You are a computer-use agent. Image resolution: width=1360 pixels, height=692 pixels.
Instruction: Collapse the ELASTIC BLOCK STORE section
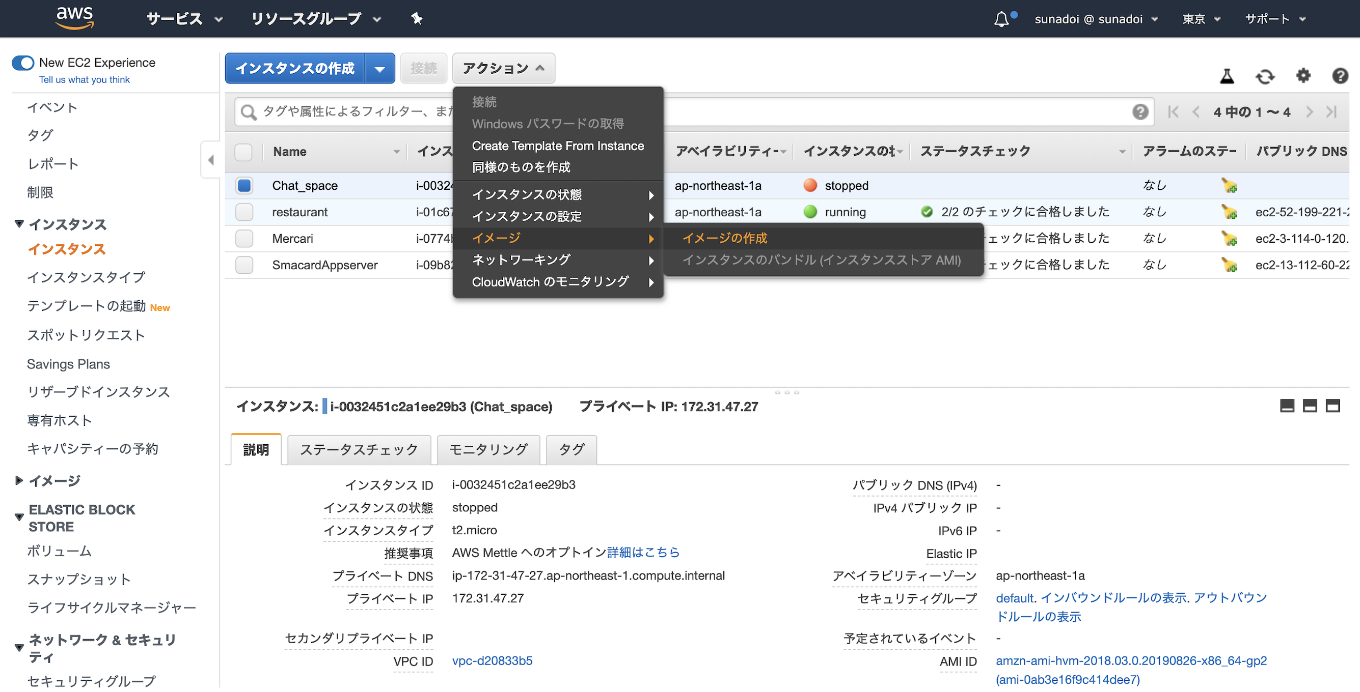click(19, 517)
